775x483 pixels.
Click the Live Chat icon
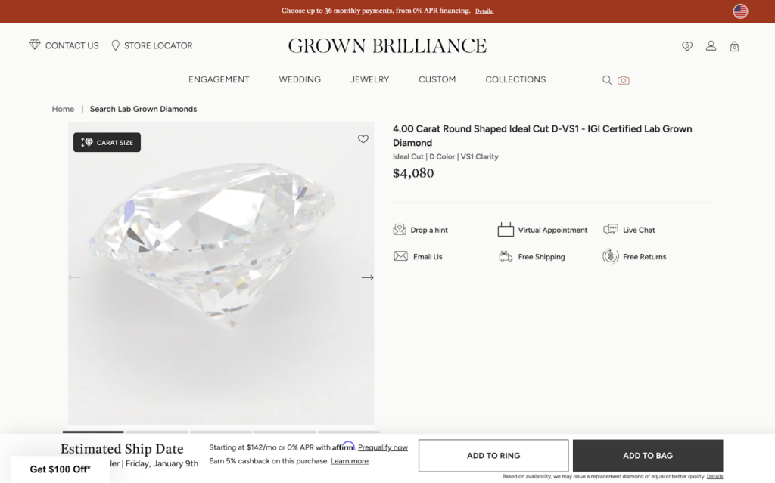coord(611,230)
